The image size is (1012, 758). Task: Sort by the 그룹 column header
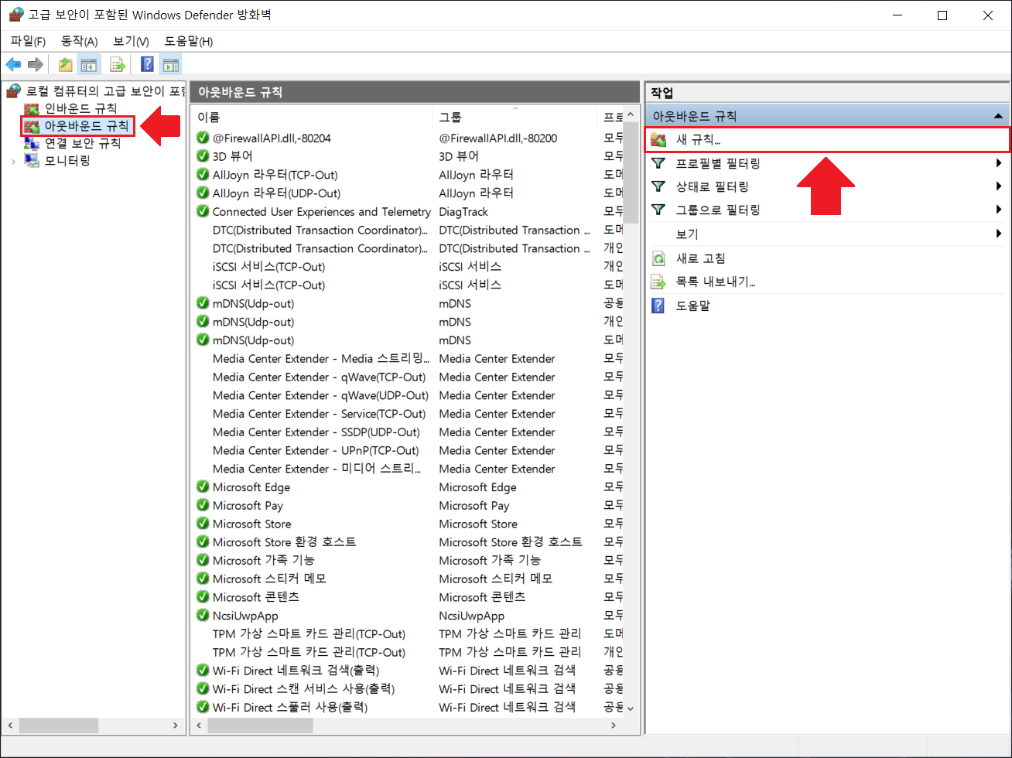tap(515, 117)
